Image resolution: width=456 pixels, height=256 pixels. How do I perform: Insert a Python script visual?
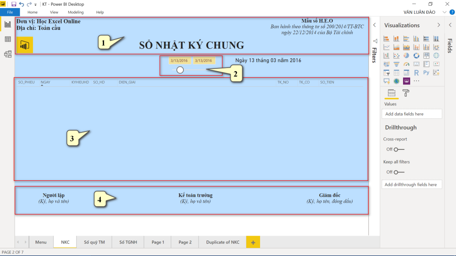pos(426,72)
